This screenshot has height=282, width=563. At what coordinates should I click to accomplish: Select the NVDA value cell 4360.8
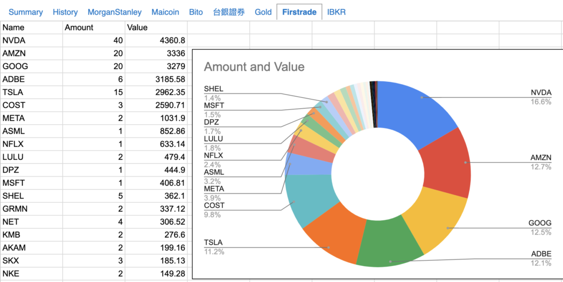(156, 40)
